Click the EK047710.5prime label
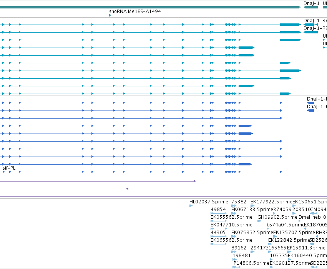Viewport: 327px width, 269px height. point(231,225)
